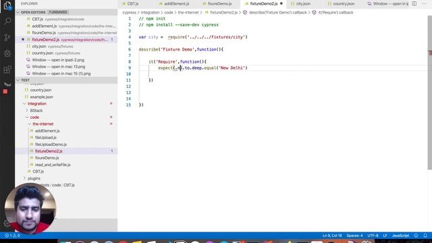The height and width of the screenshot is (243, 432).
Task: Open Source Control view in activity bar
Action: pos(7,38)
